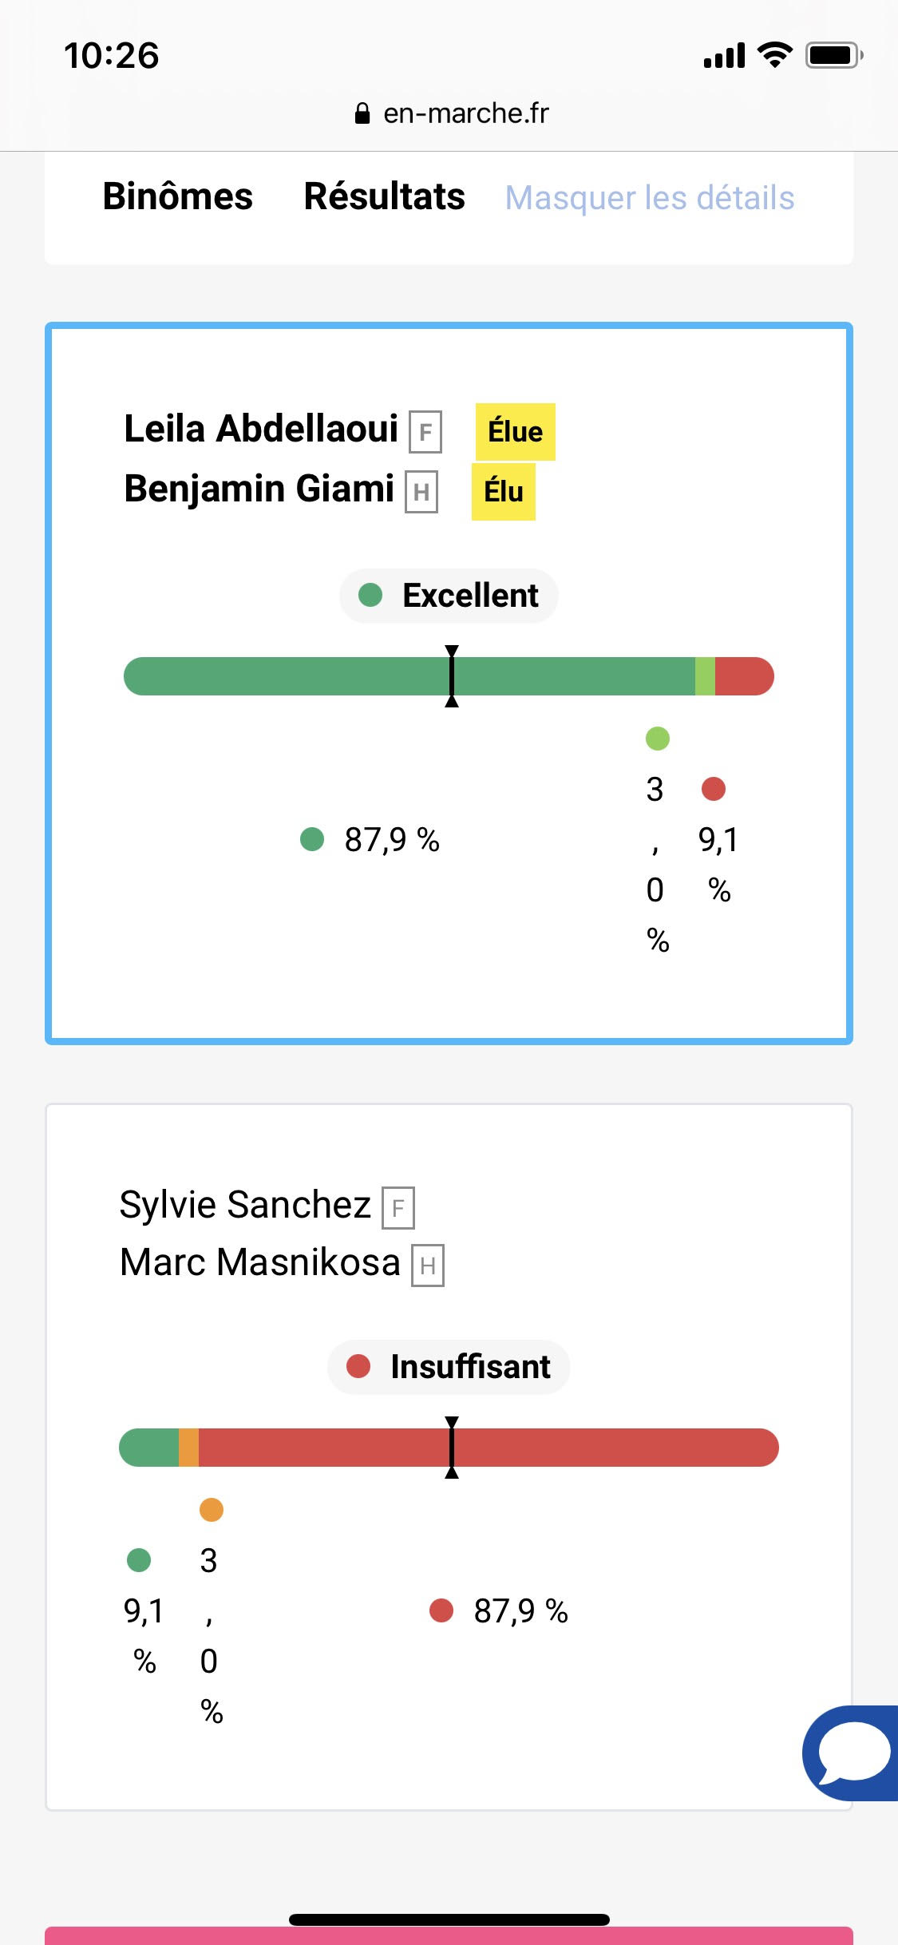Tap the green dot in the Excellent badge

click(370, 595)
